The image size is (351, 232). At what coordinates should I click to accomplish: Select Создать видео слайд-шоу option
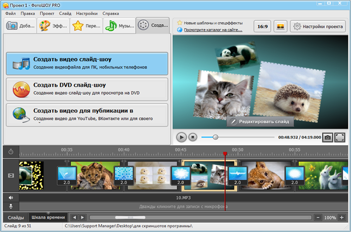pyautogui.click(x=87, y=64)
